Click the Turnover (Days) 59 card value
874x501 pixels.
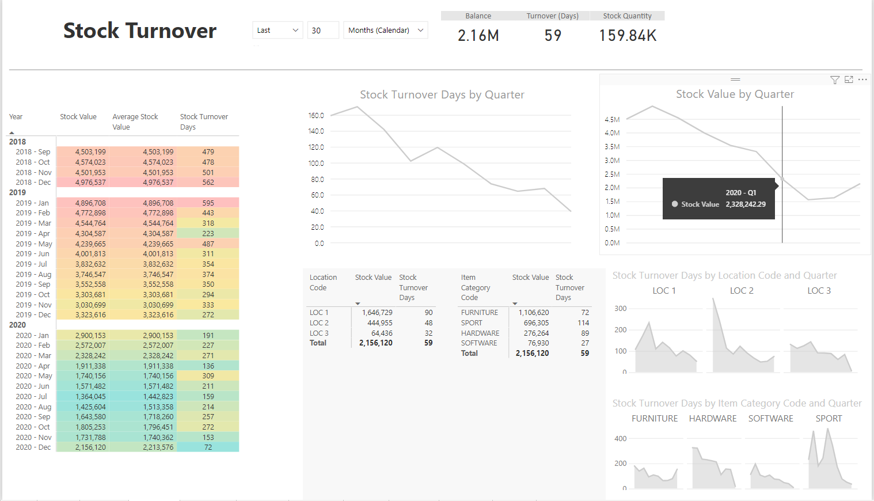pyautogui.click(x=553, y=36)
